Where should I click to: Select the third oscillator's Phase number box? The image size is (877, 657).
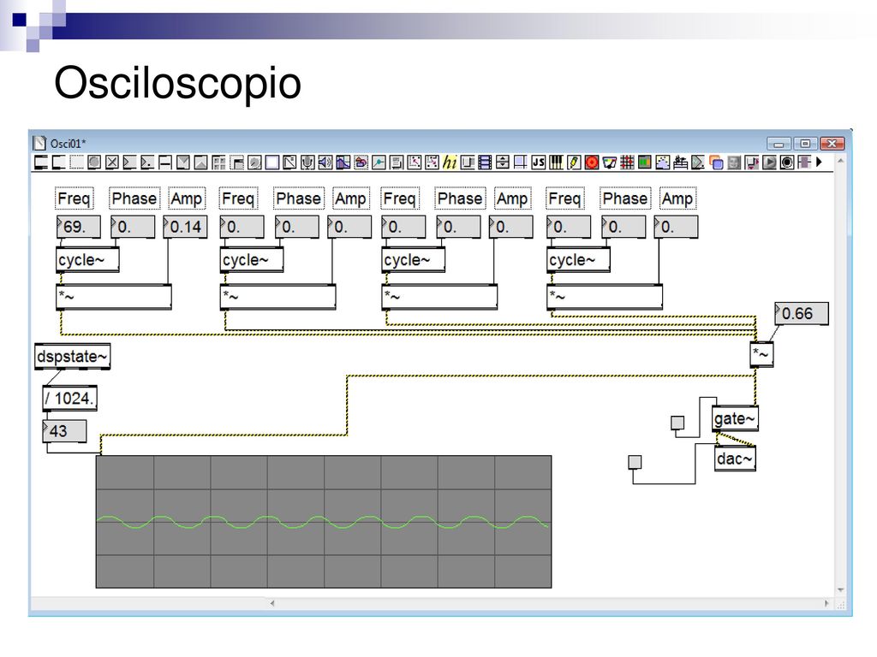[x=458, y=227]
